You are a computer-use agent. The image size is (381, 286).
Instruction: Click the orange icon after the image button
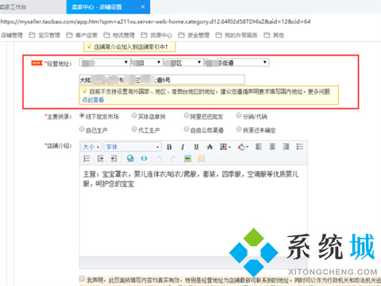202,159
